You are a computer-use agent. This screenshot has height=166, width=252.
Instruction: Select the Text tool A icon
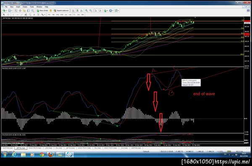34,15
